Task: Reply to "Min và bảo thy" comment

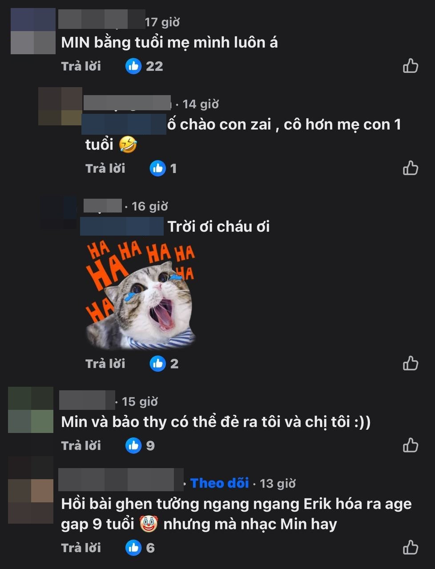Action: (x=81, y=445)
